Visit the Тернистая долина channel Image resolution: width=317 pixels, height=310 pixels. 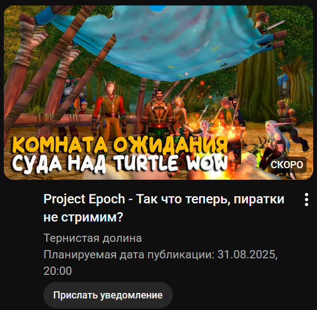point(93,238)
